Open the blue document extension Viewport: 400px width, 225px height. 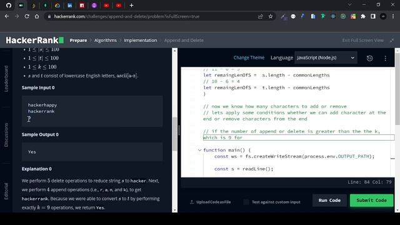pyautogui.click(x=313, y=16)
